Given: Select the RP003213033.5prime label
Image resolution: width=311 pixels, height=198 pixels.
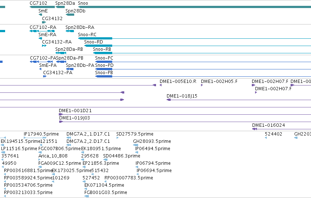Looking at the screenshot, I should click(28, 193).
